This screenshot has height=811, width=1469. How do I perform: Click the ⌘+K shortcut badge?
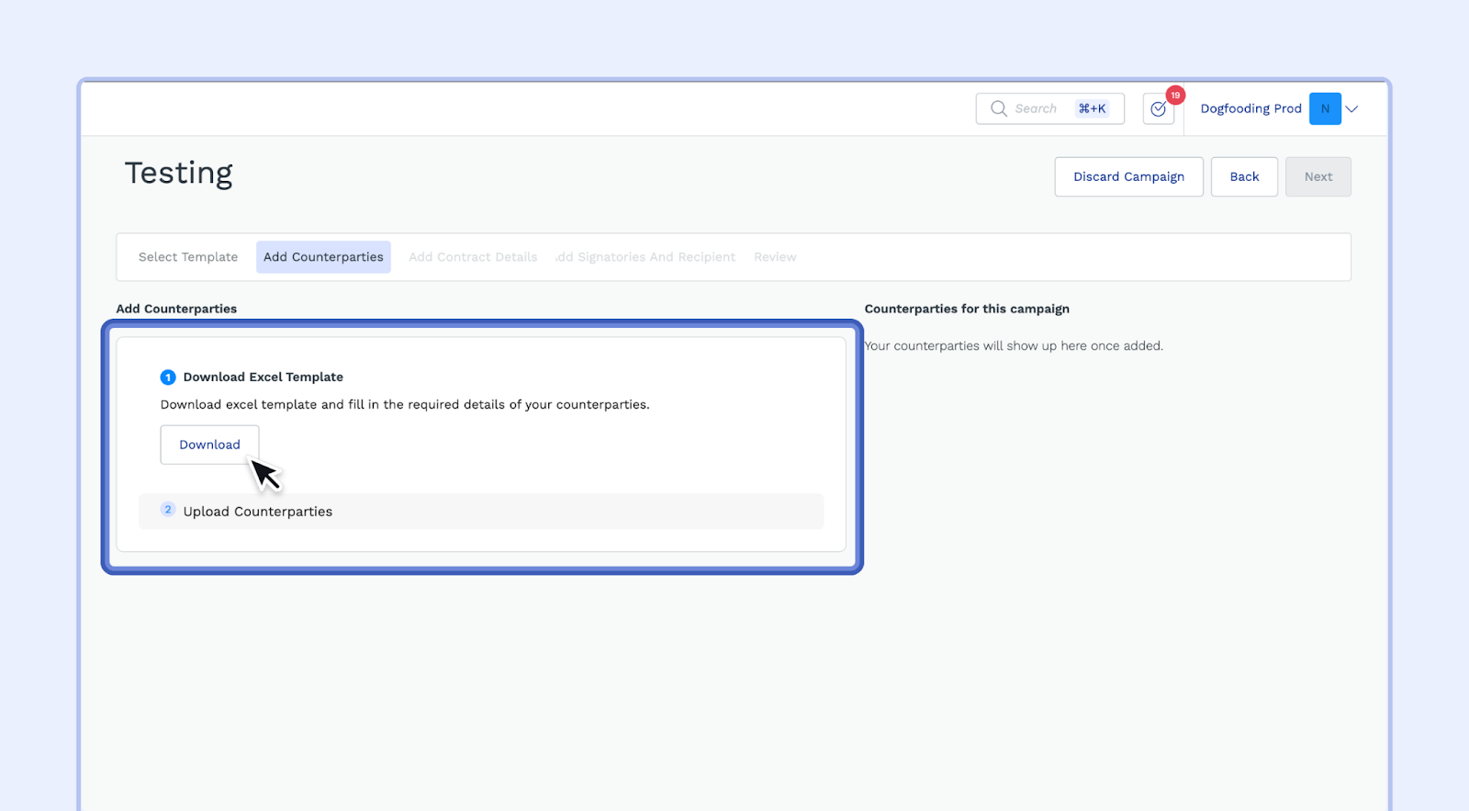[1092, 108]
